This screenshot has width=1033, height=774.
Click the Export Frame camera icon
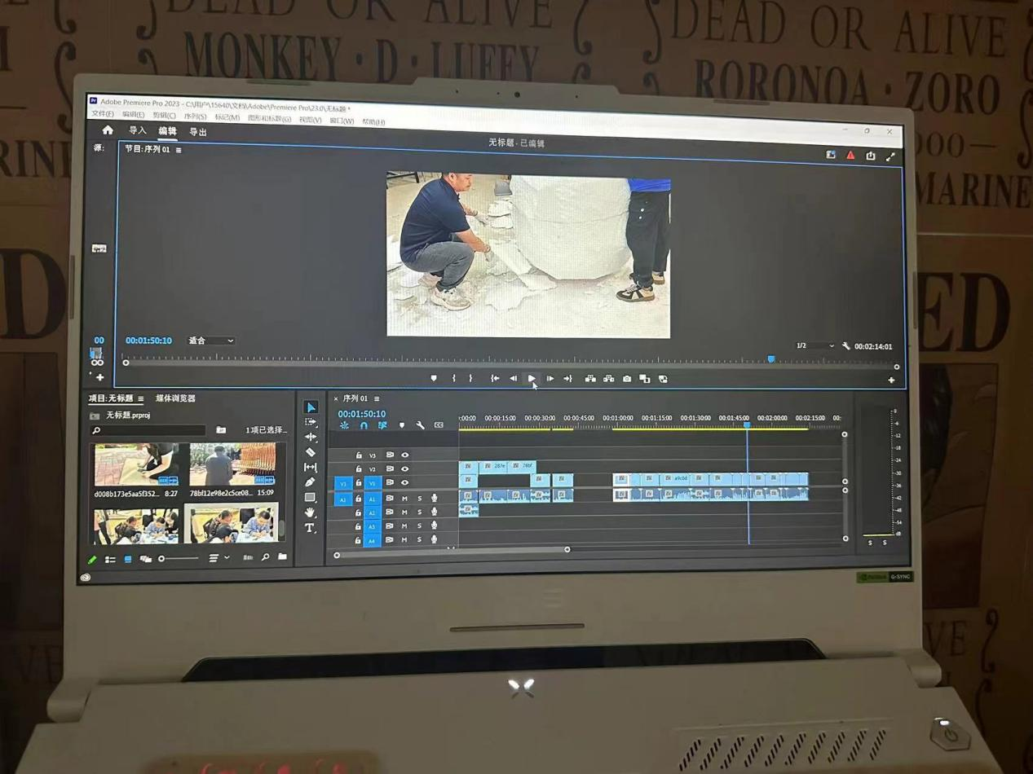tap(626, 379)
